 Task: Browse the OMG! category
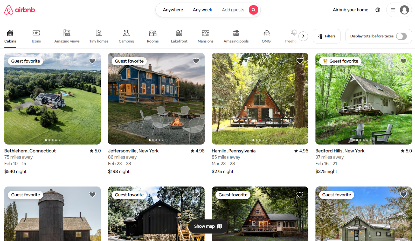tap(266, 36)
